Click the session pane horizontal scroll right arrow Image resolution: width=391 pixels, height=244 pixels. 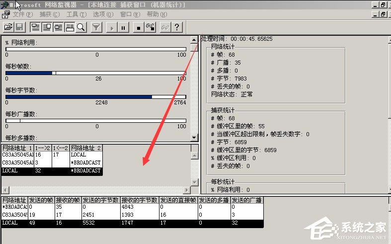pyautogui.click(x=186, y=190)
